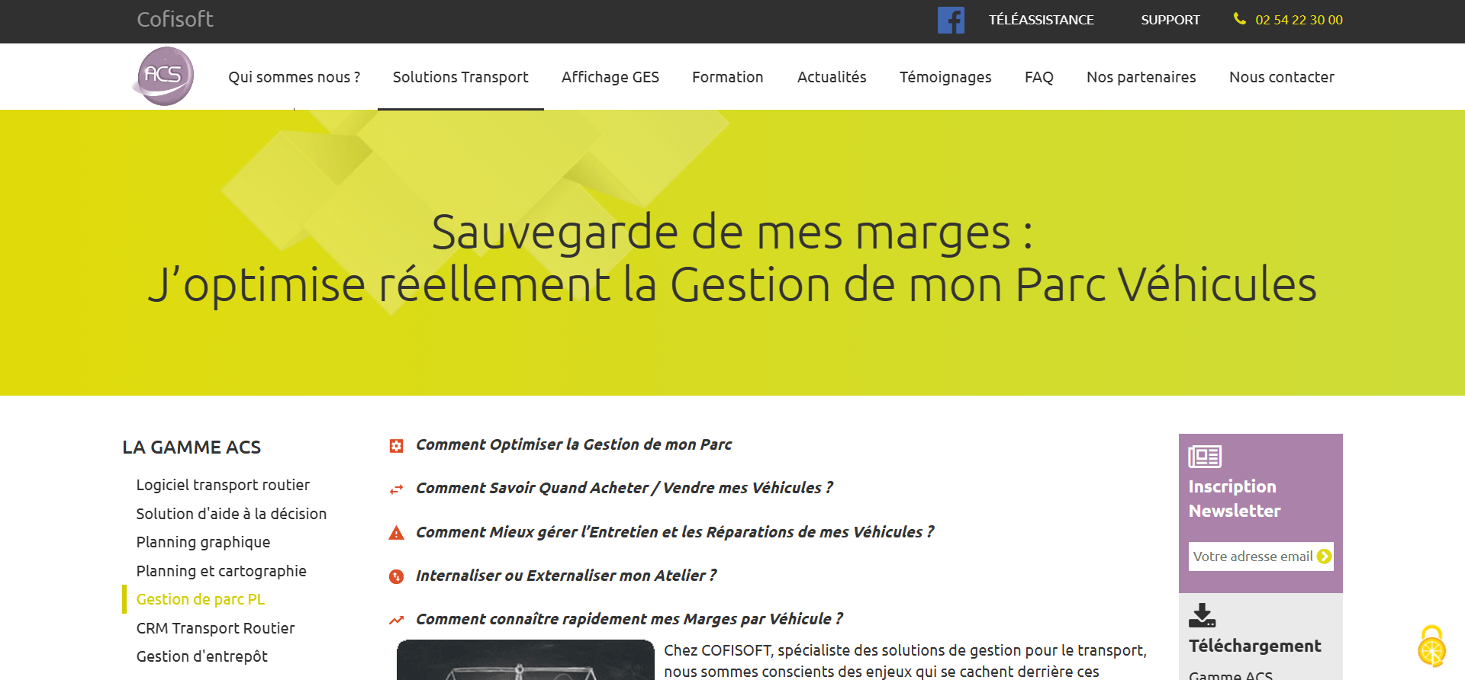Click the red warning triangle icon
Screen dimensions: 1465x680
(396, 533)
